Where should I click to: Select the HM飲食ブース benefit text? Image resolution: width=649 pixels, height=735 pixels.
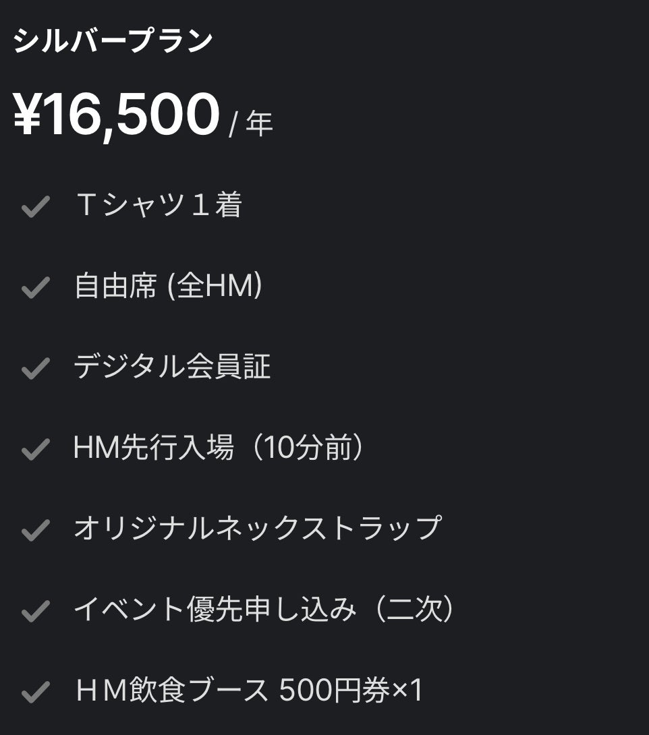(172, 690)
